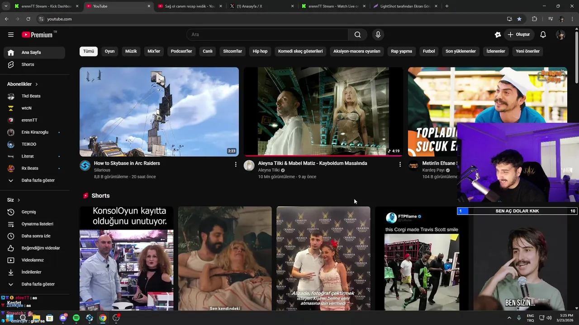
Task: Open a new Chrome tab
Action: [x=447, y=6]
